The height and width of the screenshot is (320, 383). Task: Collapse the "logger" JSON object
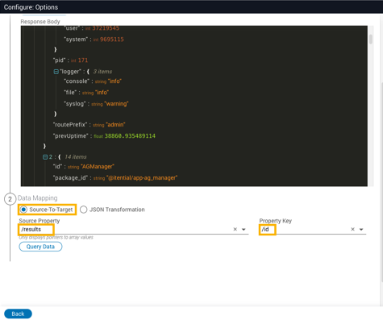click(56, 72)
